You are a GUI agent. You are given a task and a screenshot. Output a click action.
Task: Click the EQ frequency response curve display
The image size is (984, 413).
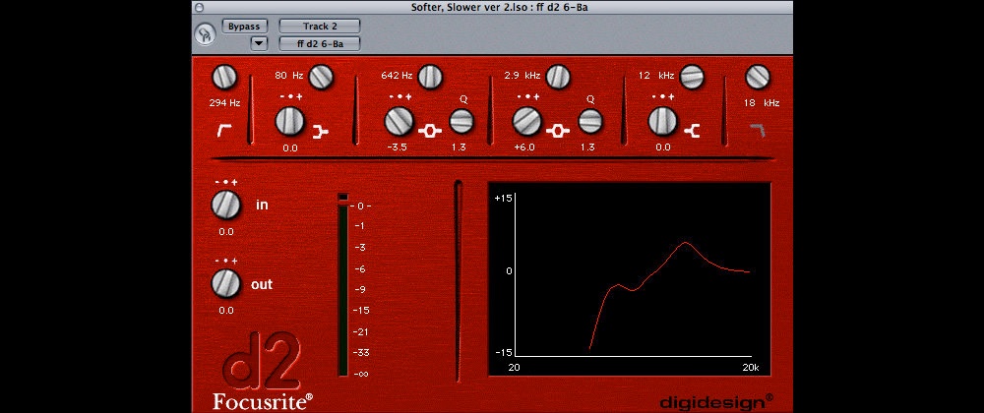(630, 270)
